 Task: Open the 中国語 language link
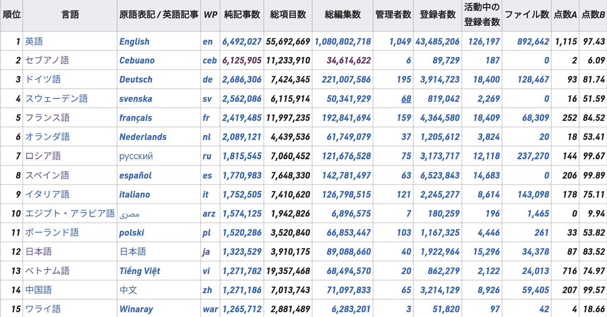(38, 290)
